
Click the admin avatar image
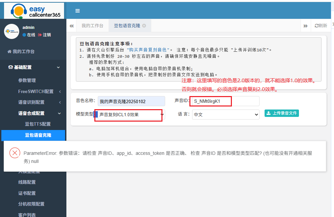tap(12, 32)
